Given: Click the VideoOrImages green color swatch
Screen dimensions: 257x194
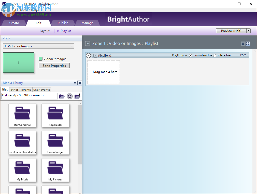Looking at the screenshot, I should click(40, 59).
